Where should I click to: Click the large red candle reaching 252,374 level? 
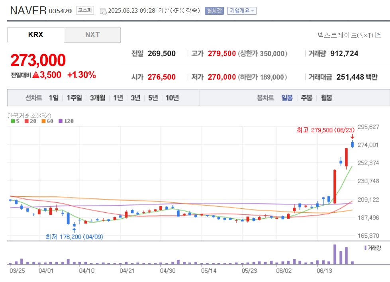(335, 187)
